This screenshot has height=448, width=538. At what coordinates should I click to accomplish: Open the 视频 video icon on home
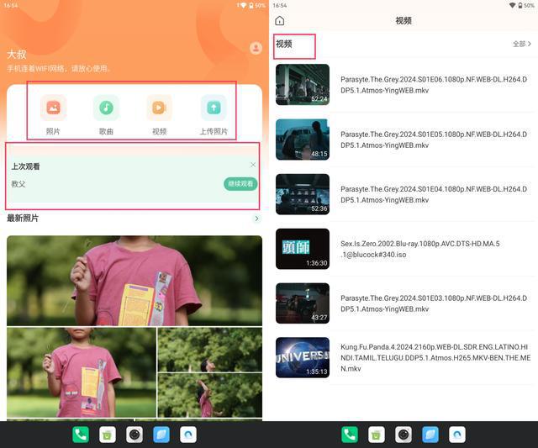(x=159, y=108)
